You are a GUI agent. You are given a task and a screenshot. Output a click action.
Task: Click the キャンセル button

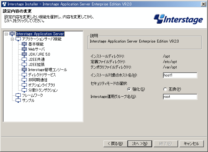[191, 144]
